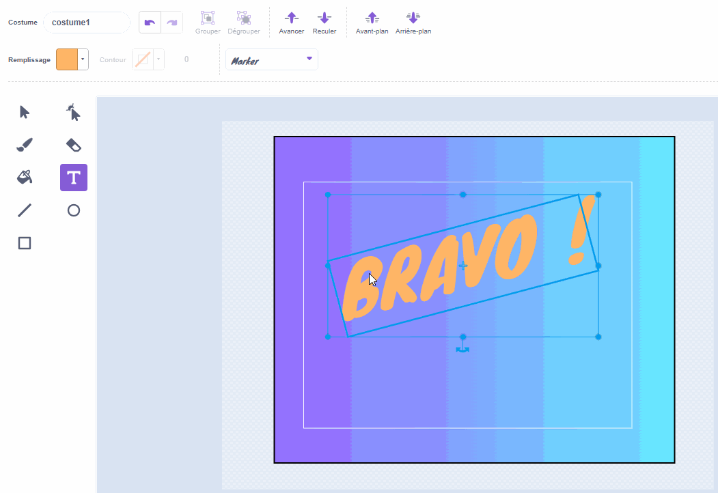The height and width of the screenshot is (493, 718).
Task: Click the top-right selection handle
Action: point(598,195)
